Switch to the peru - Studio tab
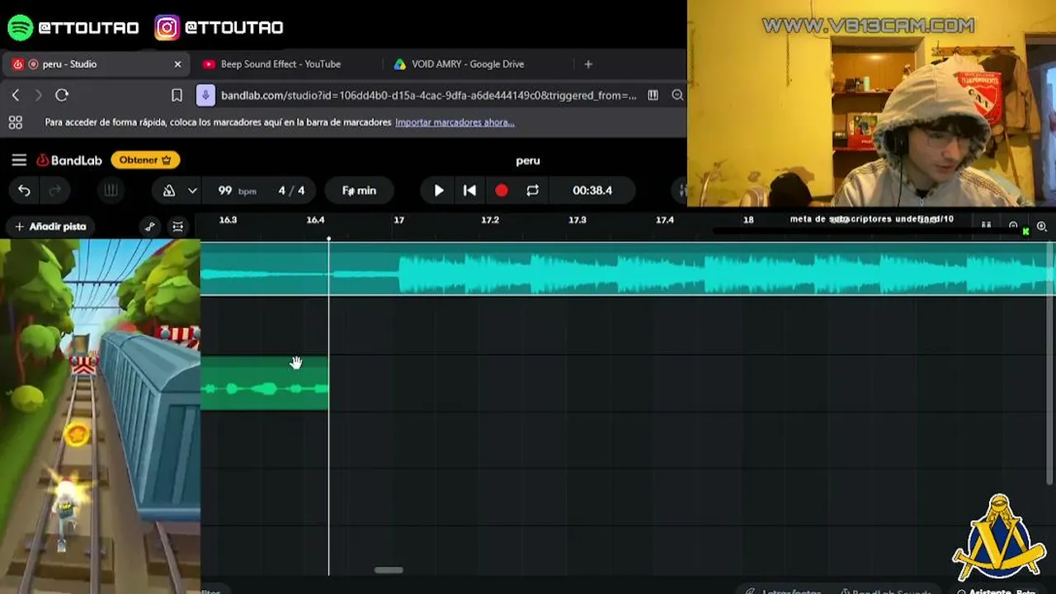The width and height of the screenshot is (1056, 594). (97, 64)
